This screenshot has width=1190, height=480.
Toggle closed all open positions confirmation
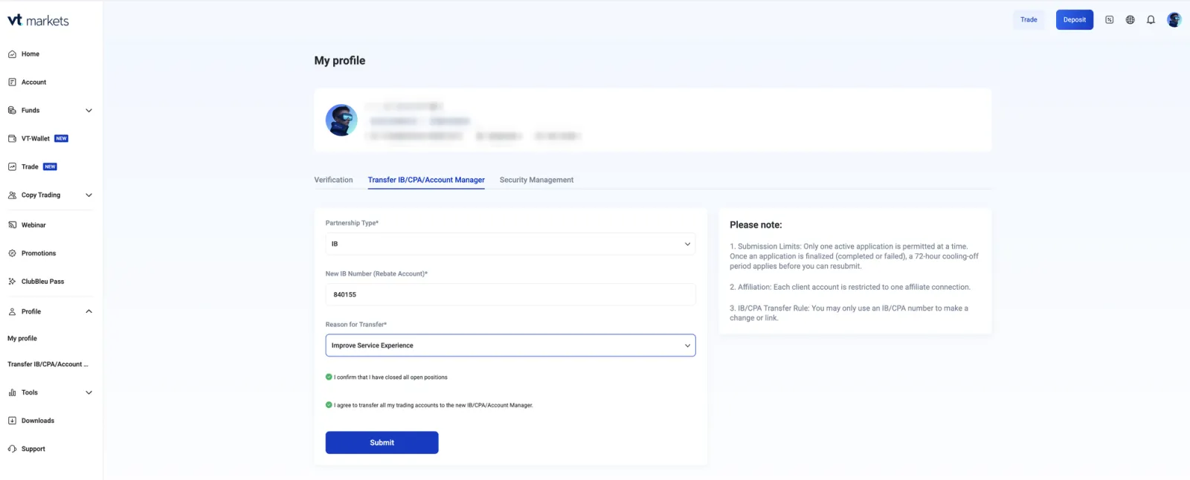pos(329,377)
